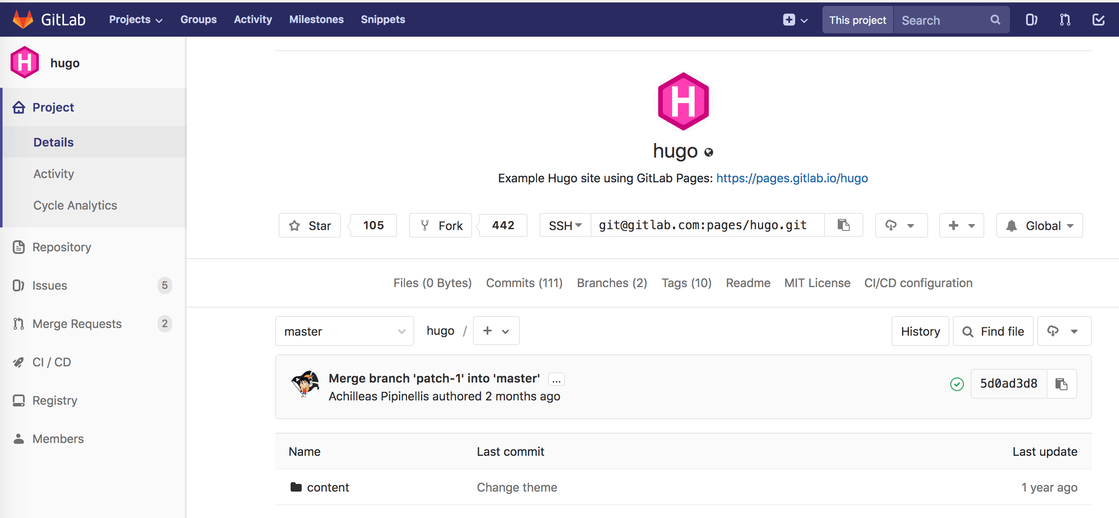Open the issues icon in navbar

coord(1031,20)
